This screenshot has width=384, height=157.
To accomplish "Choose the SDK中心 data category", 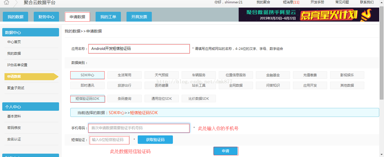I will 87,75.
